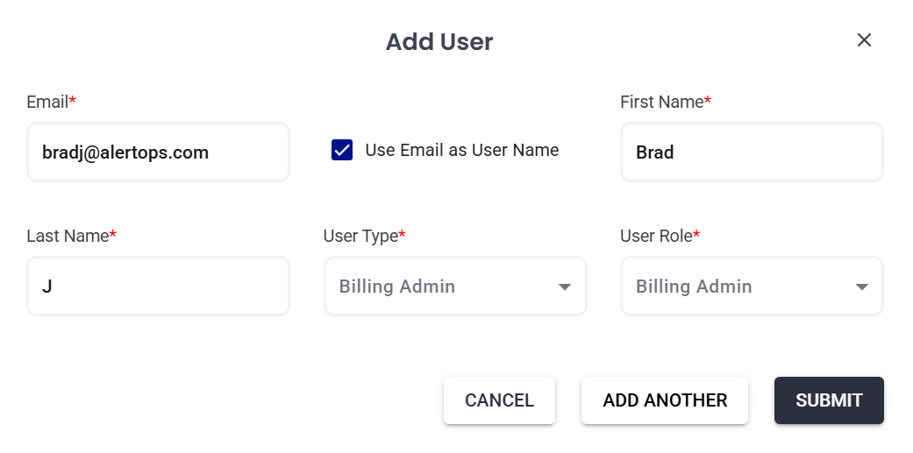Click the Use Email as User Name text
This screenshot has height=453, width=913.
click(461, 151)
